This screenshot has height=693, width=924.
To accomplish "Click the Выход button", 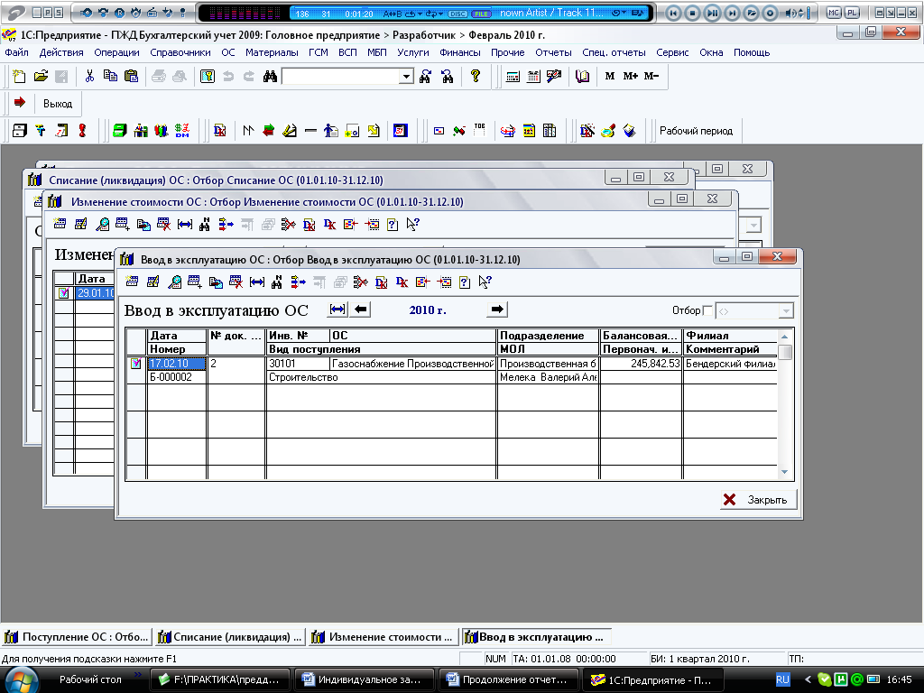I will click(57, 103).
